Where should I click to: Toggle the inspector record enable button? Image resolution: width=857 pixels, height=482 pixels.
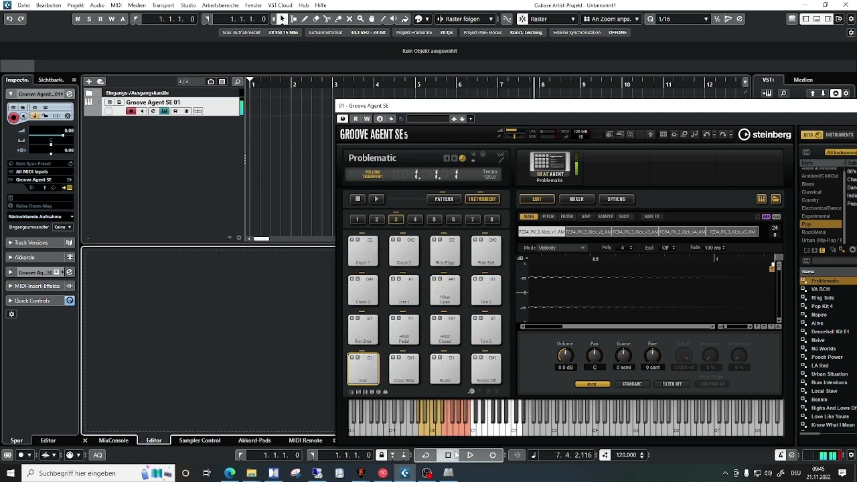(13, 117)
